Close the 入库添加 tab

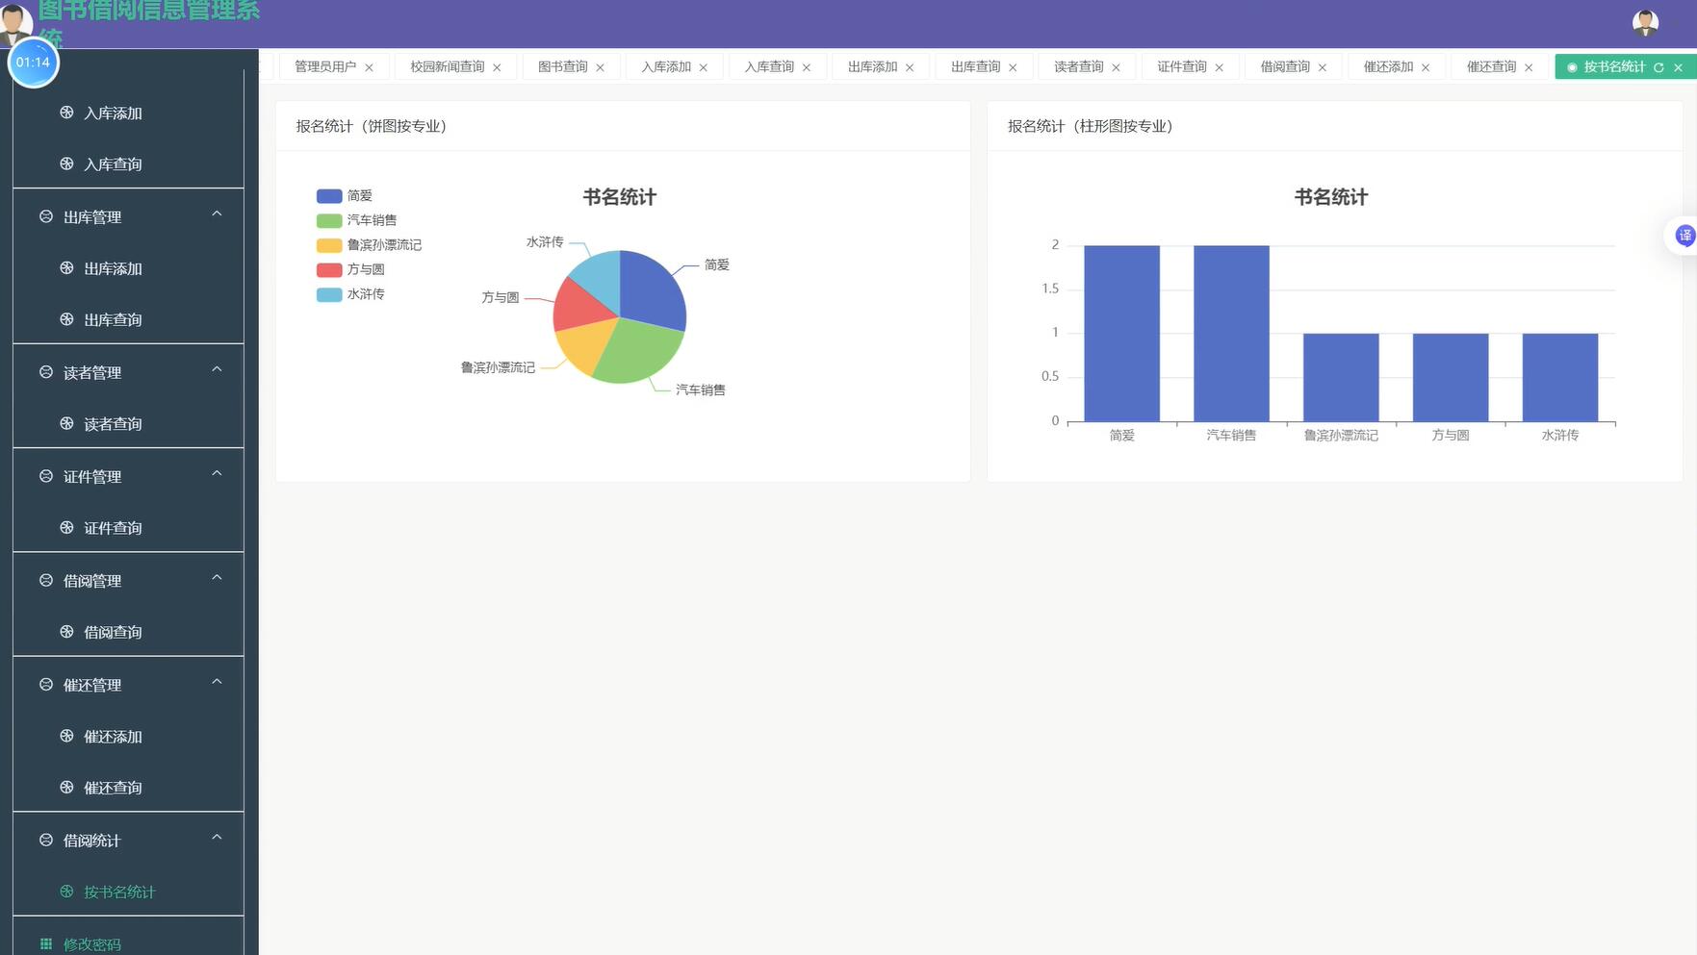click(703, 67)
